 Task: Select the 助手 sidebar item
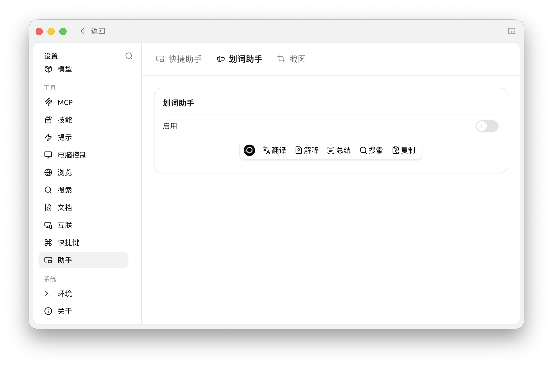[x=83, y=260]
